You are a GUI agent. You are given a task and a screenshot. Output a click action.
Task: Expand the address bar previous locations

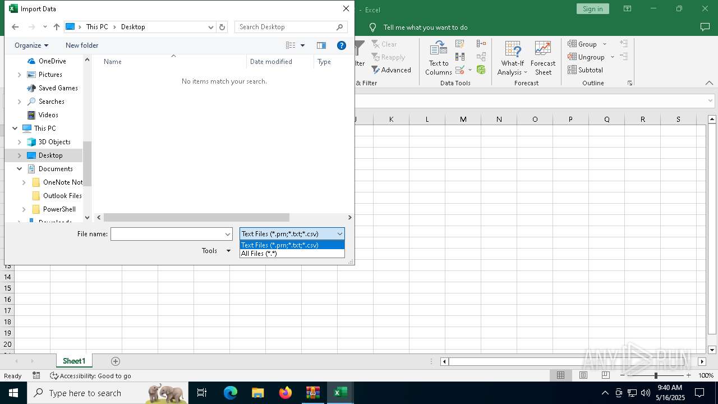211,27
